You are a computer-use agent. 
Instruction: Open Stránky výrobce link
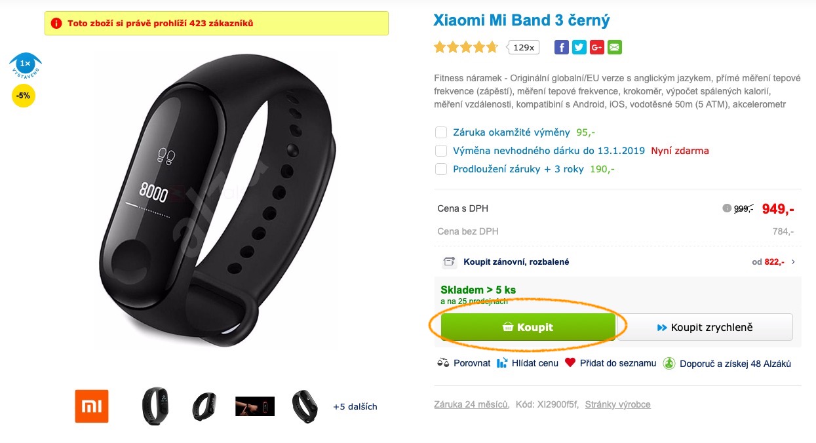tap(618, 404)
